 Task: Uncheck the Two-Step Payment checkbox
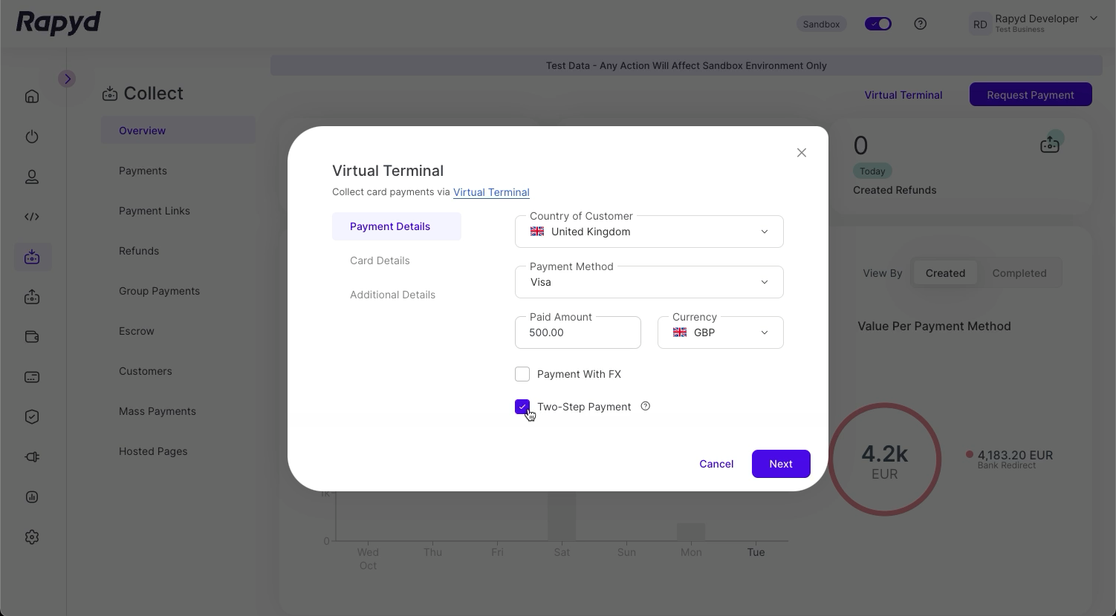[522, 407]
